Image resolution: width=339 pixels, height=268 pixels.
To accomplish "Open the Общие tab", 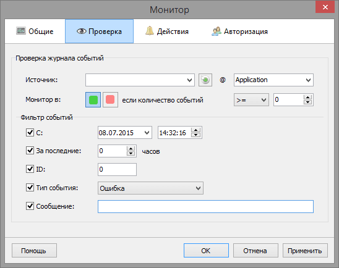I will coord(35,31).
